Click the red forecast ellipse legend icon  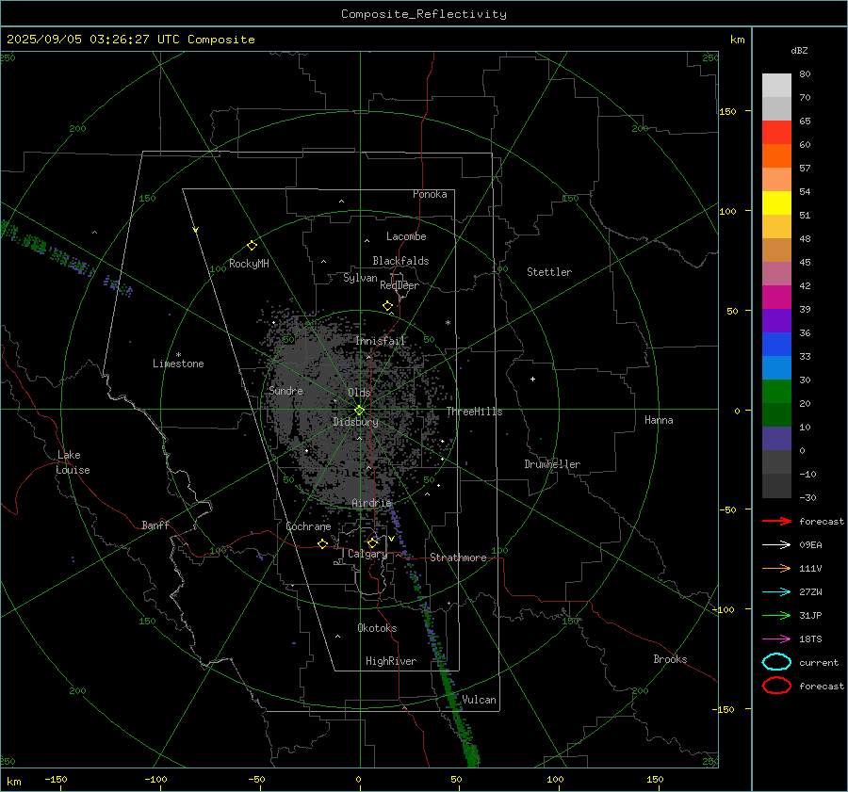click(x=776, y=686)
